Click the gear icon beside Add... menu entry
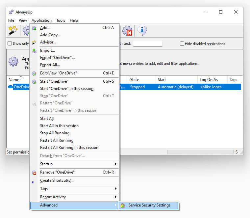The image size is (250, 218). [34, 28]
